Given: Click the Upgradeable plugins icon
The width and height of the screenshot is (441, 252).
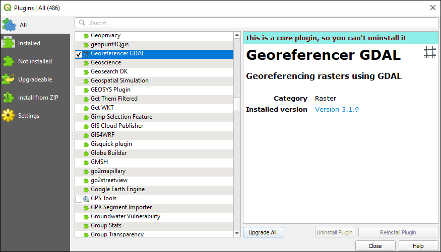Looking at the screenshot, I should tap(8, 79).
